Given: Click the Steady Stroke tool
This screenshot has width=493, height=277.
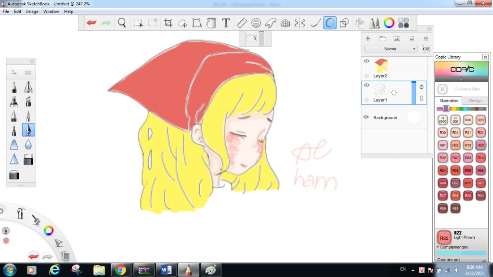Looking at the screenshot, I should point(315,23).
